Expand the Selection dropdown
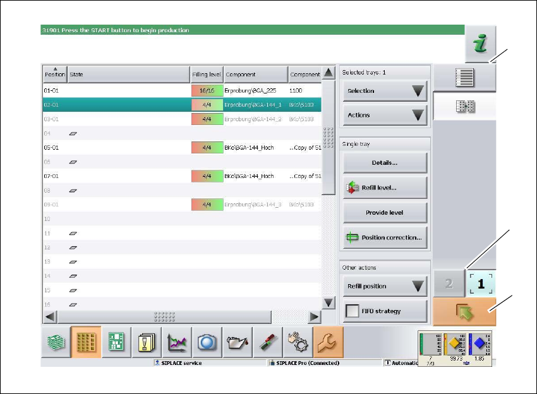The height and width of the screenshot is (394, 537). [385, 91]
